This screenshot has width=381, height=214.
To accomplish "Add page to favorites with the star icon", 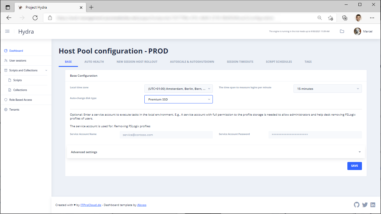I will tap(330, 18).
